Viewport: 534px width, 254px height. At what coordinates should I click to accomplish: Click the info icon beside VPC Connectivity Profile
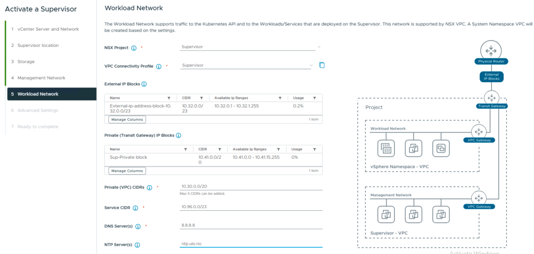(x=159, y=66)
